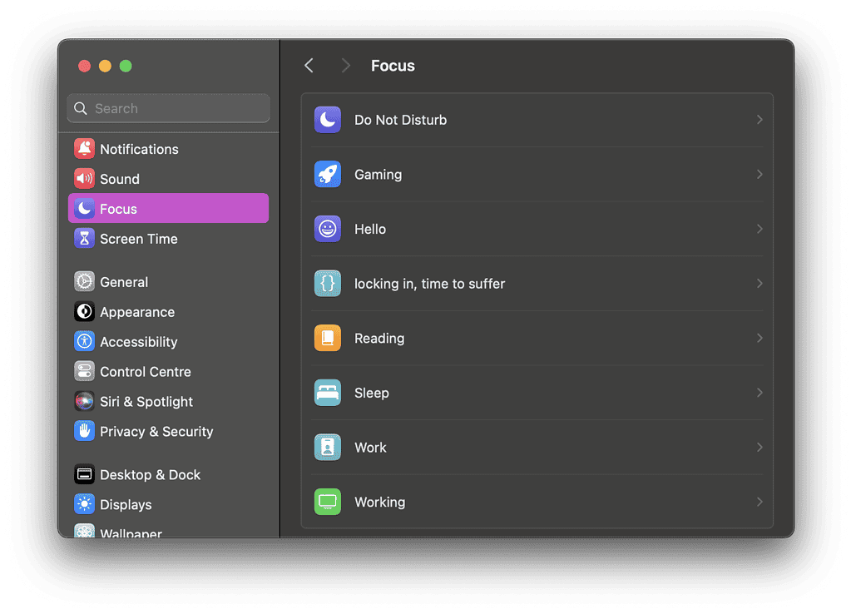Click the Sleep bed icon
This screenshot has width=851, height=614.
pyautogui.click(x=327, y=393)
